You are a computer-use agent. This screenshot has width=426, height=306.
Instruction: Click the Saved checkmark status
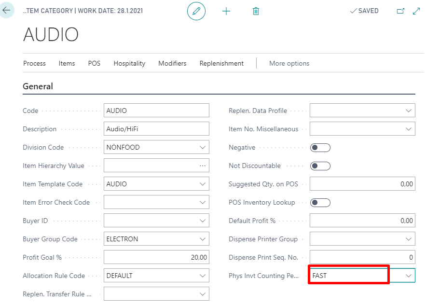coord(364,11)
